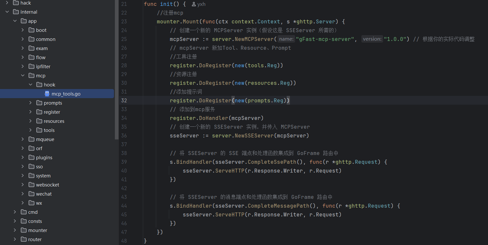Select the hack folder name

click(26, 3)
